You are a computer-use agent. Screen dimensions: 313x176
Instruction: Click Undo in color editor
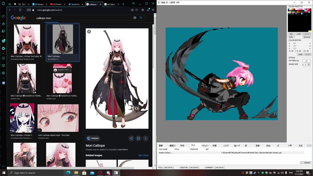point(300,54)
